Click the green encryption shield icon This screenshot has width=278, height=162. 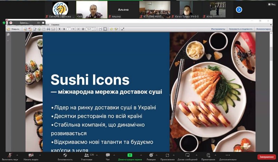tap(4, 23)
